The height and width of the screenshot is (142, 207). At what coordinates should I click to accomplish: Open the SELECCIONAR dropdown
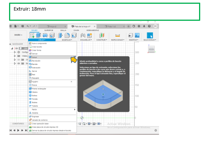[x=150, y=40]
